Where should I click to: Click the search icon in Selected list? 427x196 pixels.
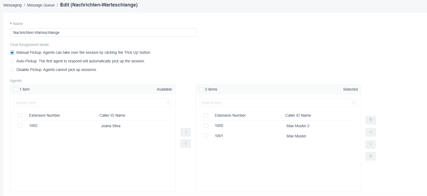click(x=354, y=103)
